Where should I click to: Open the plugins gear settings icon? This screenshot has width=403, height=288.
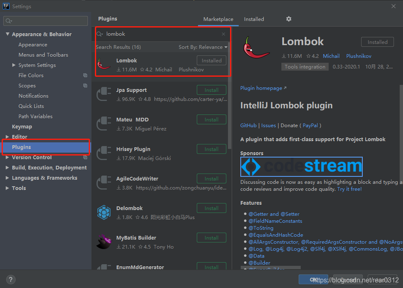(288, 19)
